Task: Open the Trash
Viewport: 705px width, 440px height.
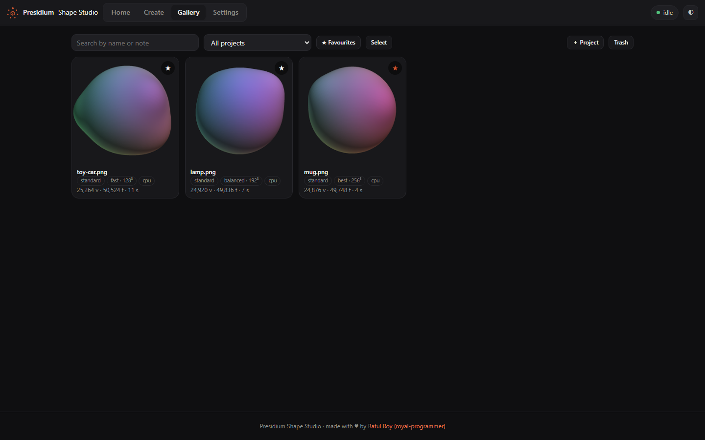Action: point(621,43)
